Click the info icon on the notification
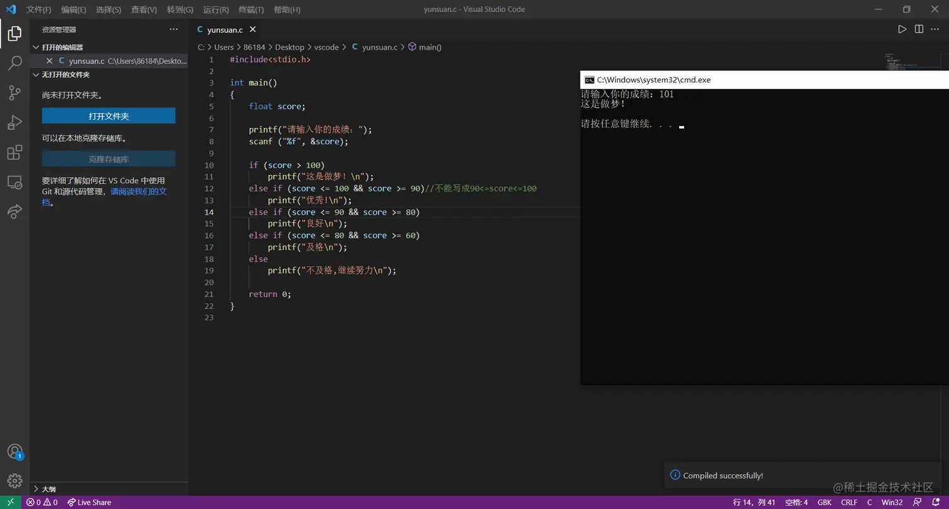The height and width of the screenshot is (509, 949). (x=675, y=475)
